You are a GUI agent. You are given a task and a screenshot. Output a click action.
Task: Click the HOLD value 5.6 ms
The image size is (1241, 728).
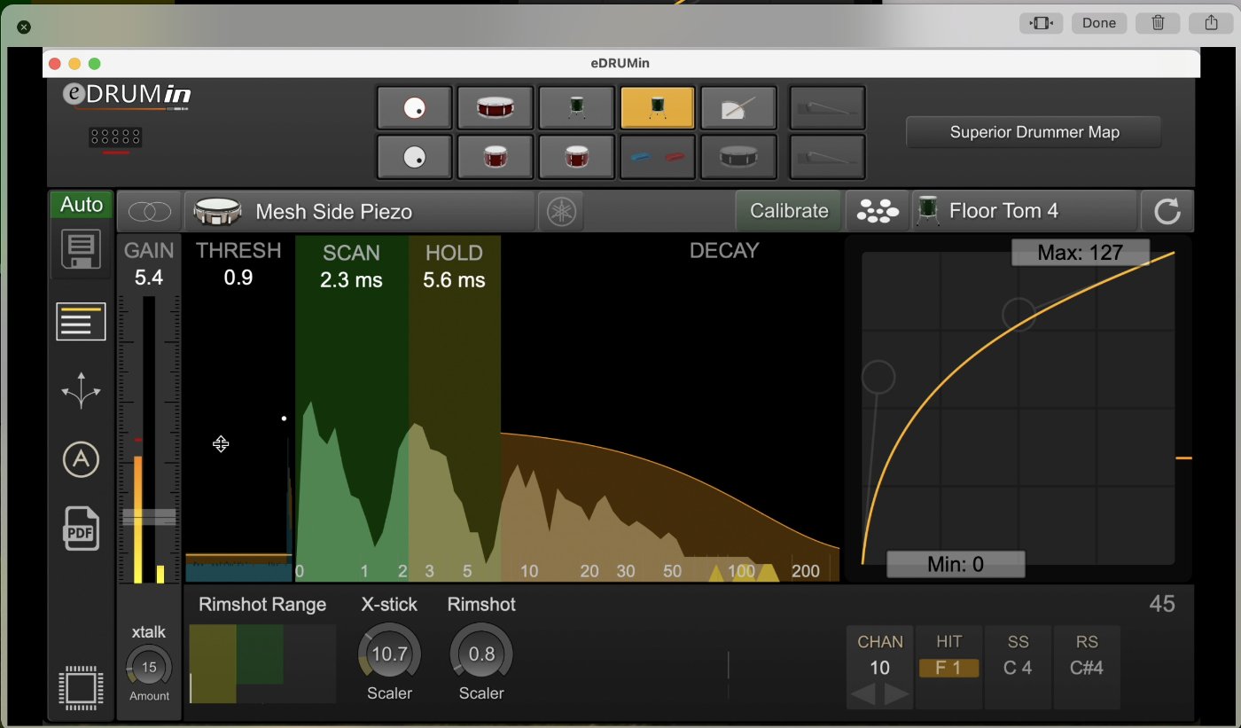[454, 280]
